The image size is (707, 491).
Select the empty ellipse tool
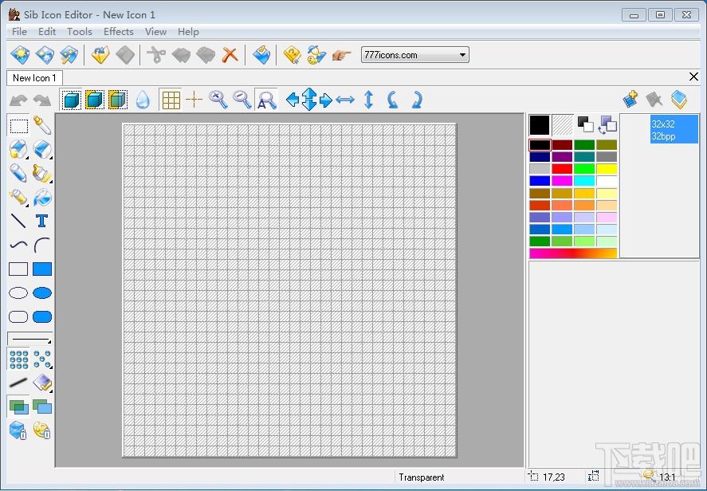[x=18, y=293]
